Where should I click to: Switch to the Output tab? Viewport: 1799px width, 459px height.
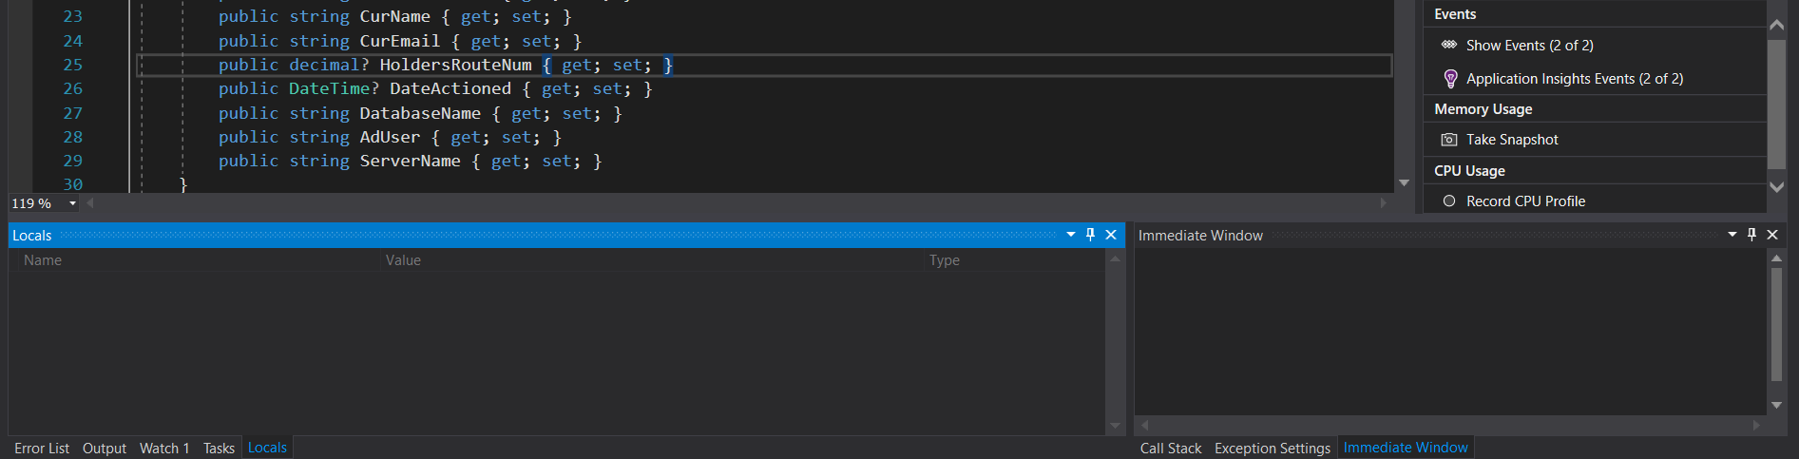point(105,449)
